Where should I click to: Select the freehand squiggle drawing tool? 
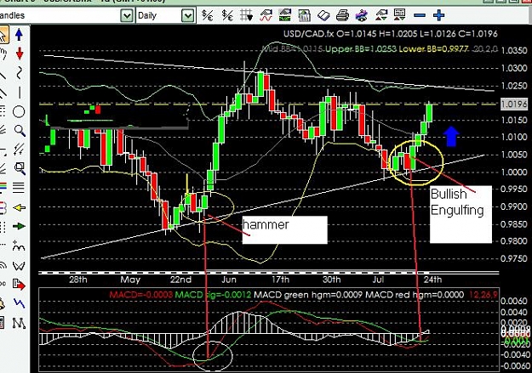(x=20, y=72)
